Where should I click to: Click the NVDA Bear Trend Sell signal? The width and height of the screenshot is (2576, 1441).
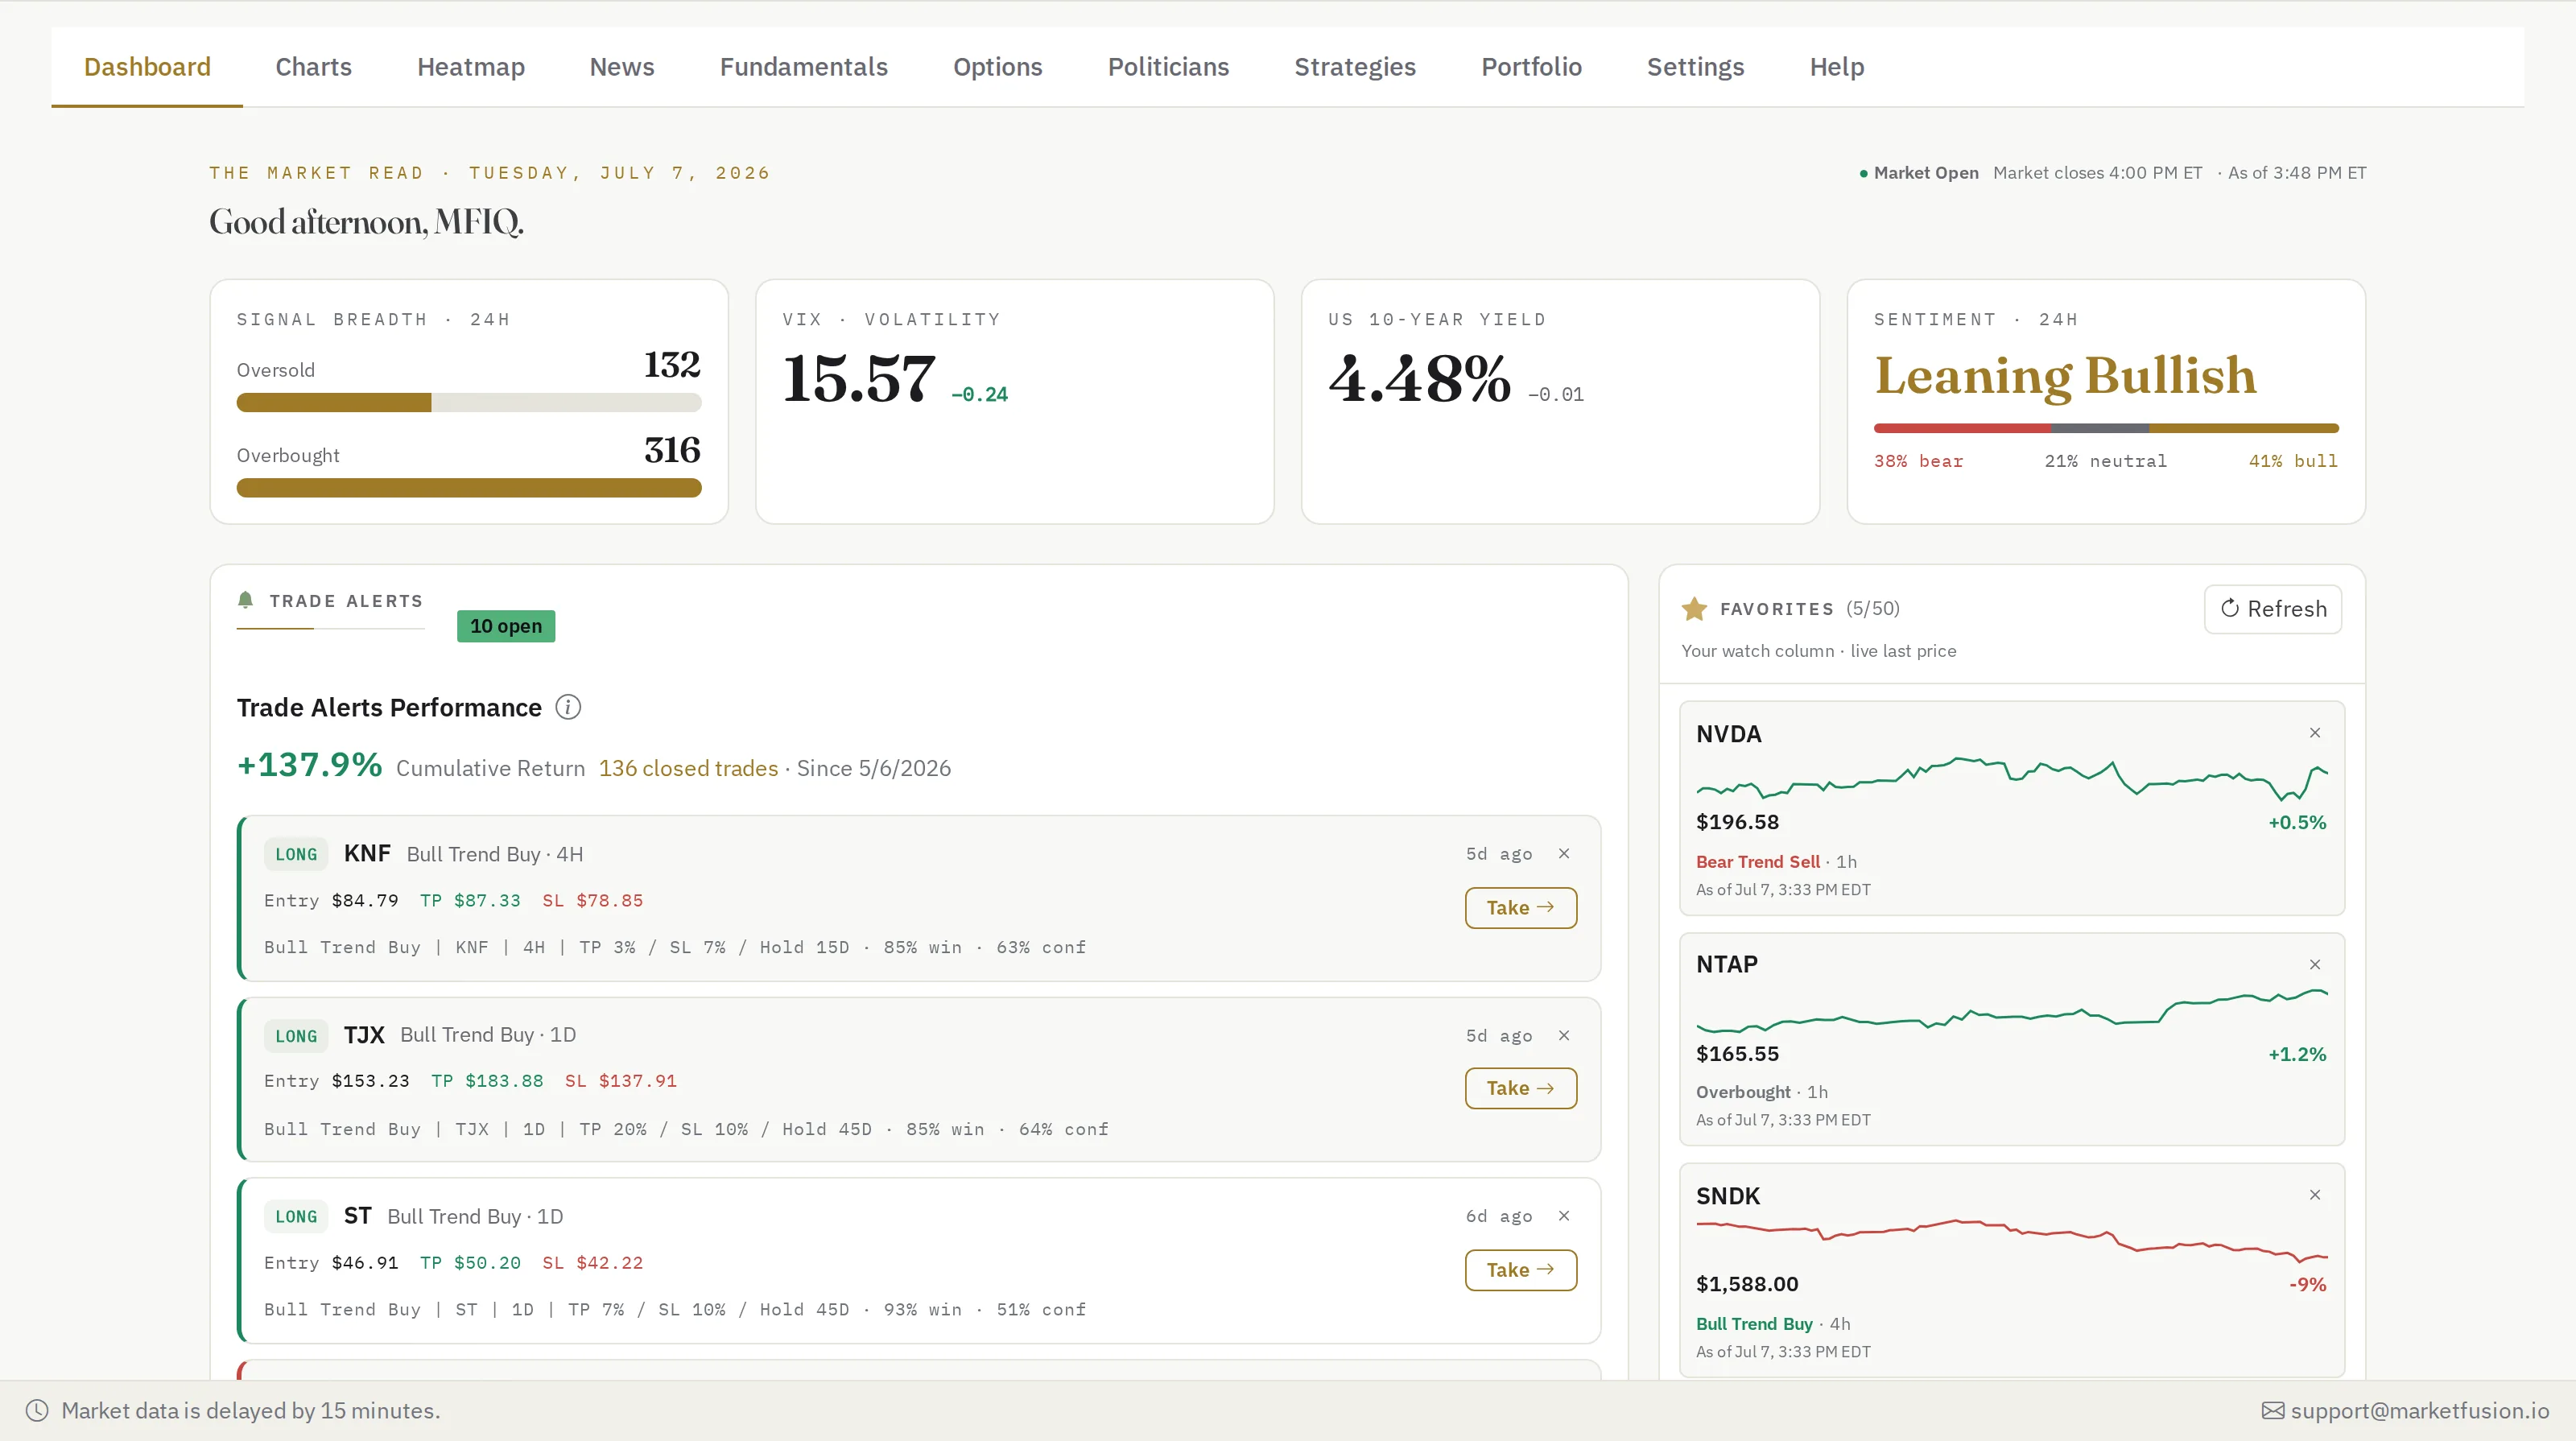click(1757, 862)
